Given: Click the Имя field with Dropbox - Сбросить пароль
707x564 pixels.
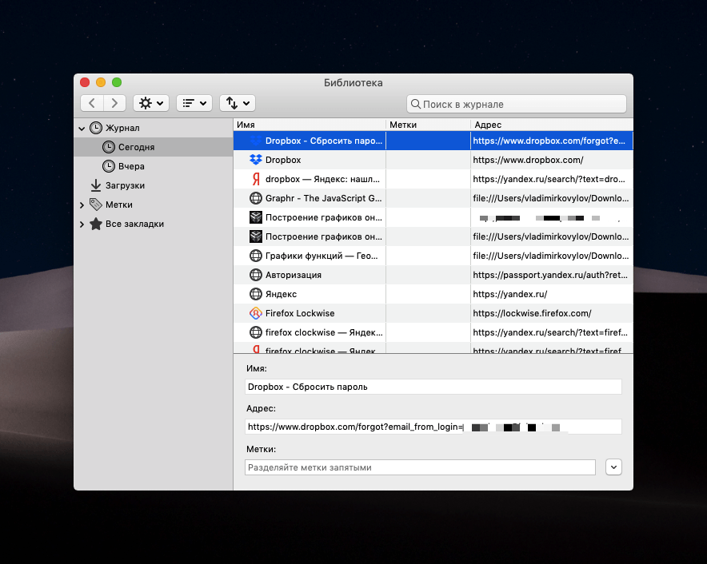Looking at the screenshot, I should (x=433, y=387).
